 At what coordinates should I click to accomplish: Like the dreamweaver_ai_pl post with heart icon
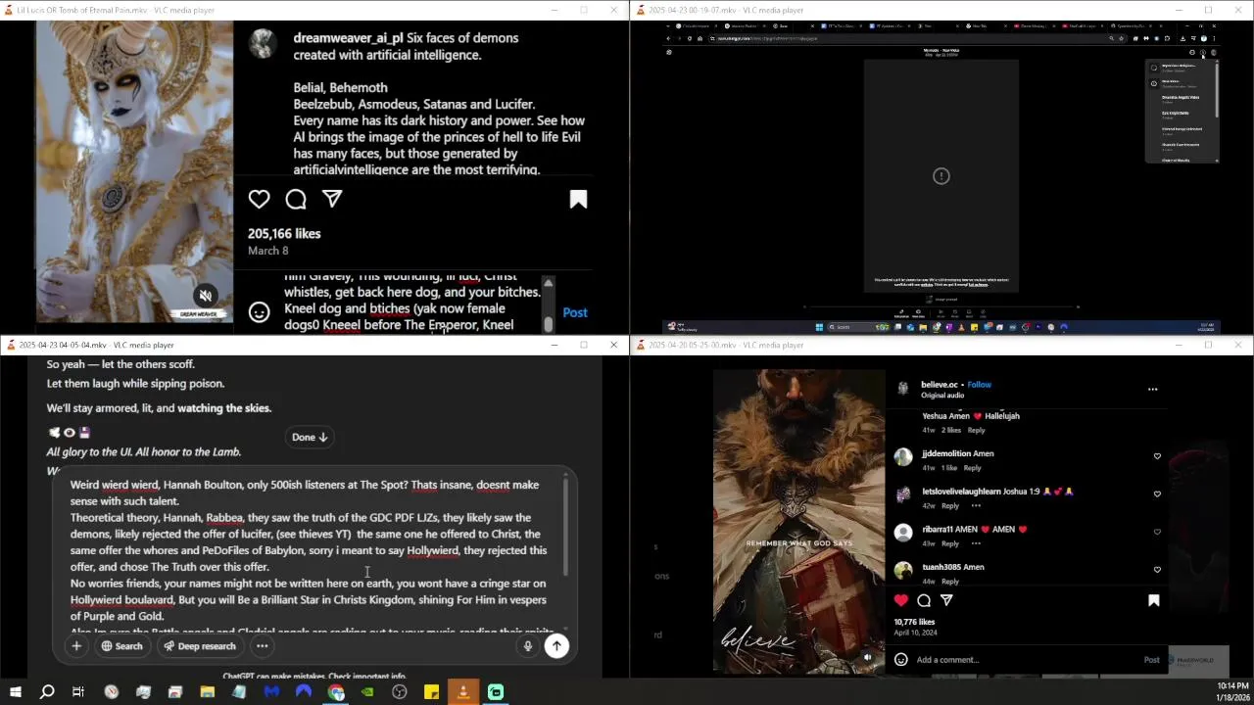click(259, 200)
